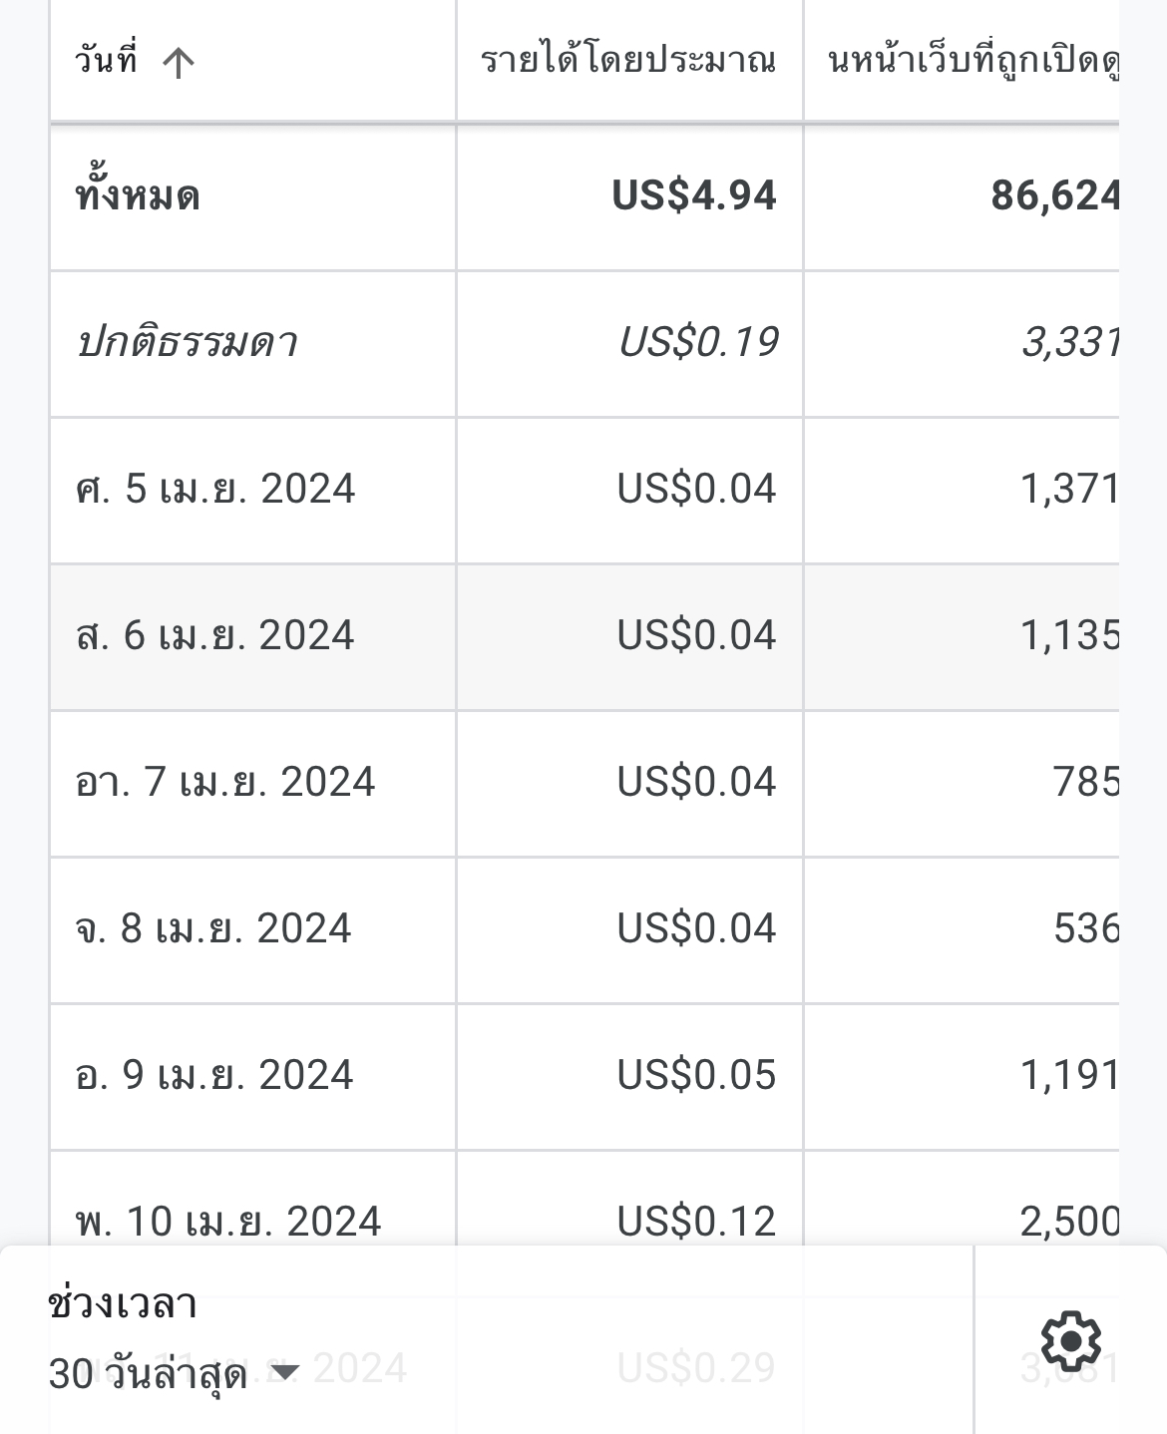This screenshot has width=1167, height=1434.
Task: Click the page views column header
Action: click(972, 61)
